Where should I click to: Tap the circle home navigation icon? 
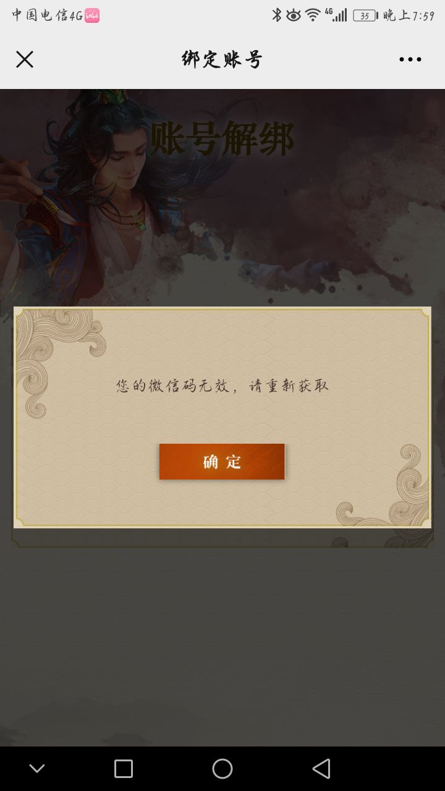pos(222,769)
